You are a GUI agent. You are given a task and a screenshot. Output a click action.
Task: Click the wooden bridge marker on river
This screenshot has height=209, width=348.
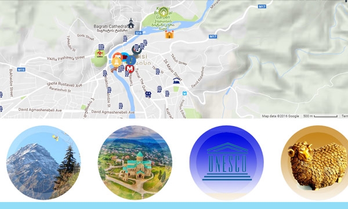(114, 70)
